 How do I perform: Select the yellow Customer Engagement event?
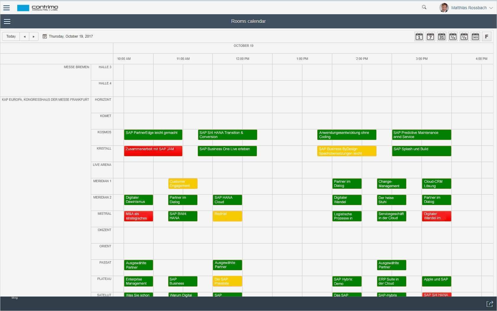tap(183, 184)
